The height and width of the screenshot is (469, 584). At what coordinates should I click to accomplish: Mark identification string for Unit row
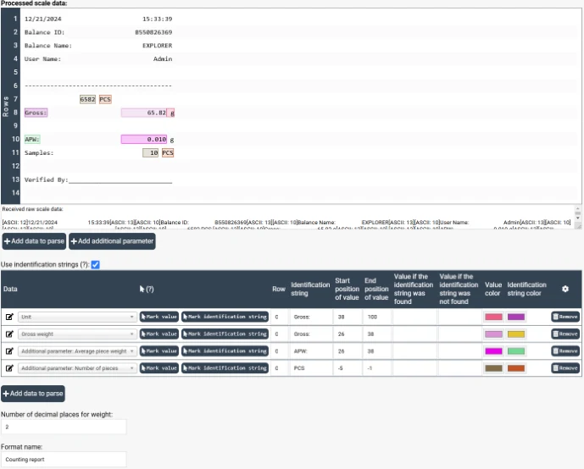click(x=225, y=317)
